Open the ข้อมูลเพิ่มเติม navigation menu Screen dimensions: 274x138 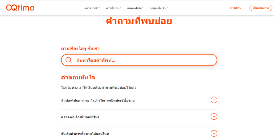158,8
